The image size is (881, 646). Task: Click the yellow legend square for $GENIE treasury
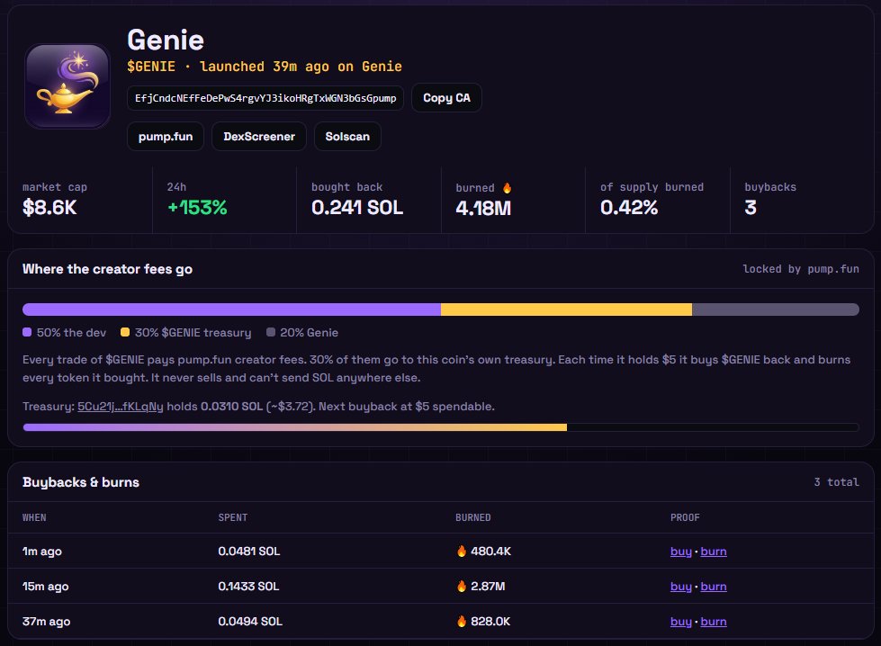[x=125, y=332]
